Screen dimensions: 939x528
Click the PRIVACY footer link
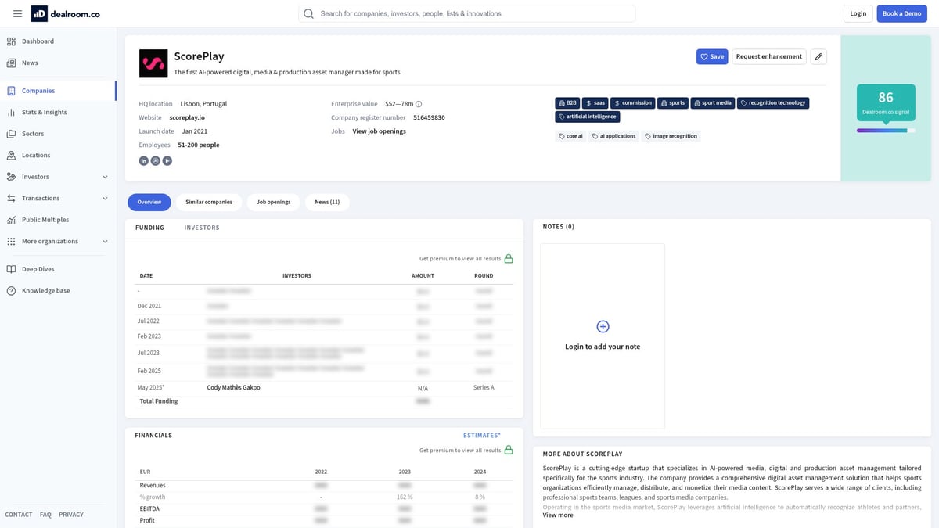click(x=71, y=515)
